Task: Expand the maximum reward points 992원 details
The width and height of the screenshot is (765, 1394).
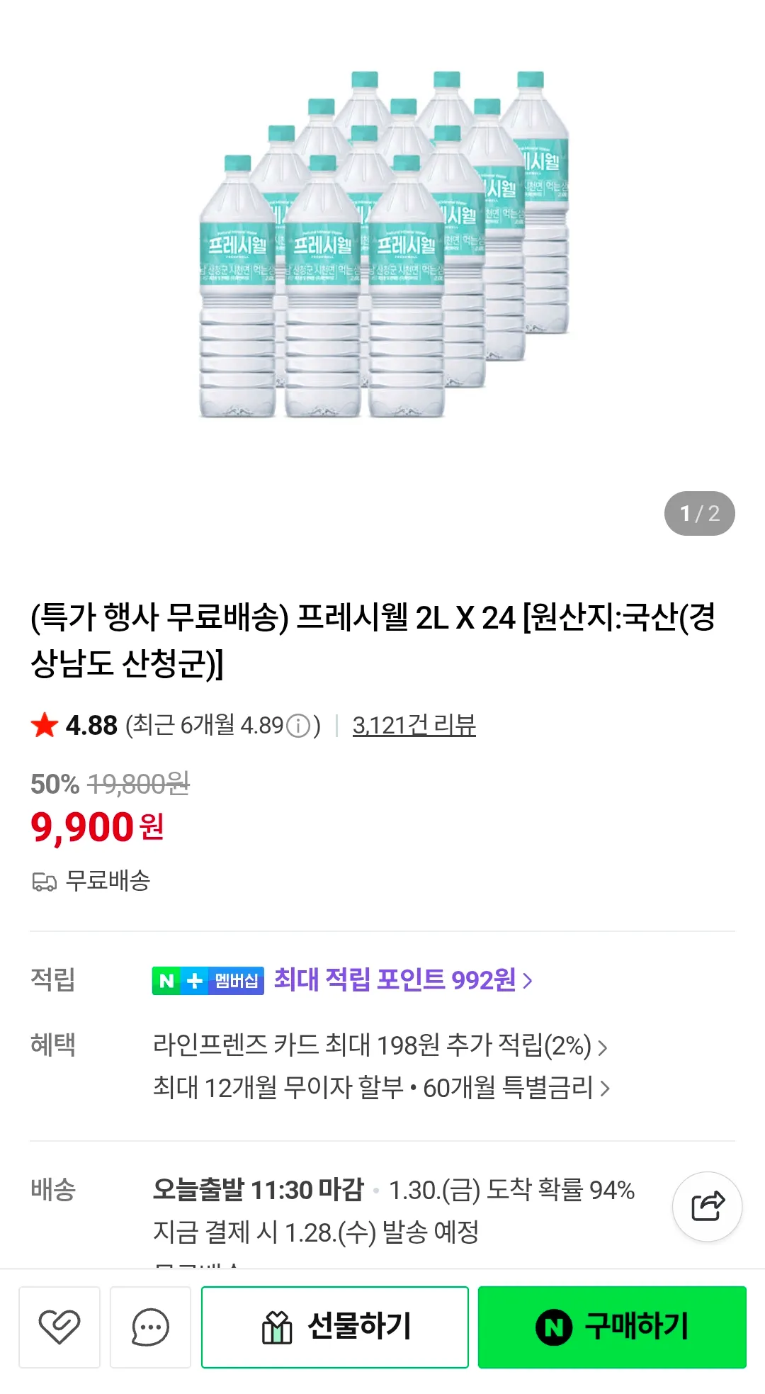Action: (x=402, y=980)
